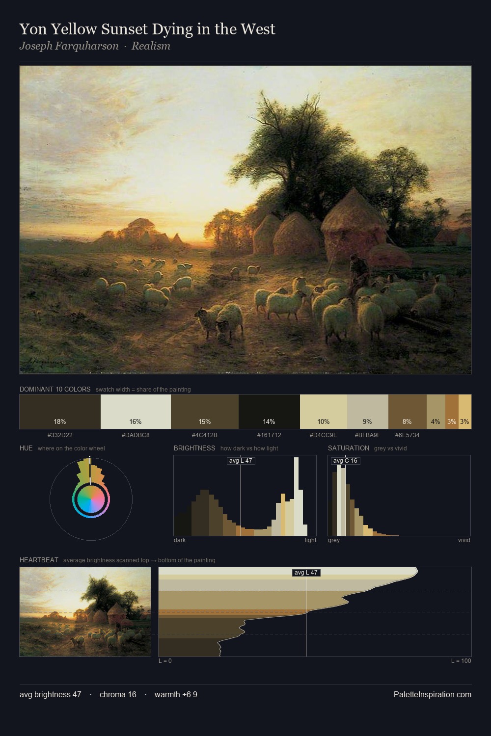Click the '#4C412B' hex code text

(205, 435)
